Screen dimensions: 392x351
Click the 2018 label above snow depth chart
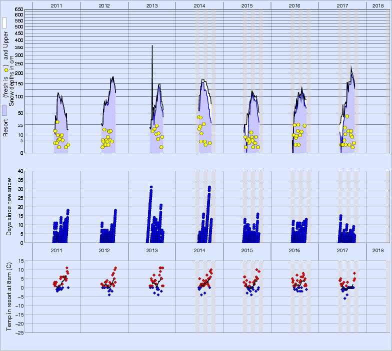point(378,6)
